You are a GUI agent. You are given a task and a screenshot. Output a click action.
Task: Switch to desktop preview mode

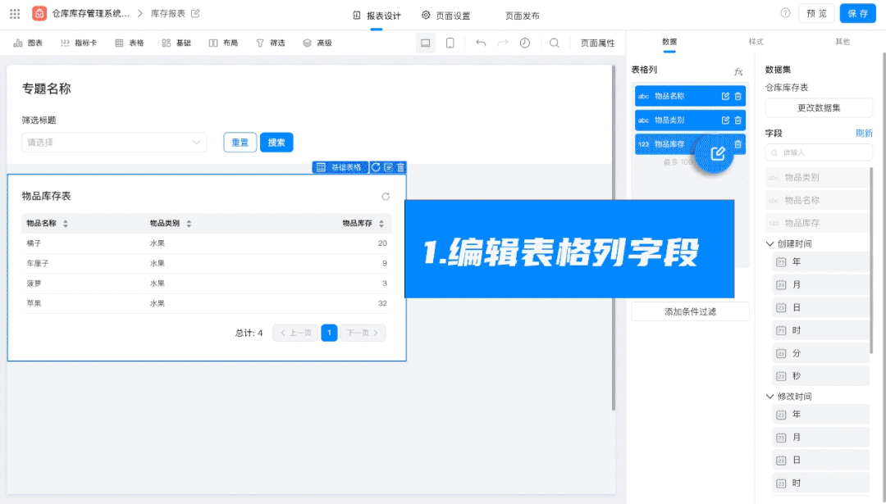pos(425,43)
